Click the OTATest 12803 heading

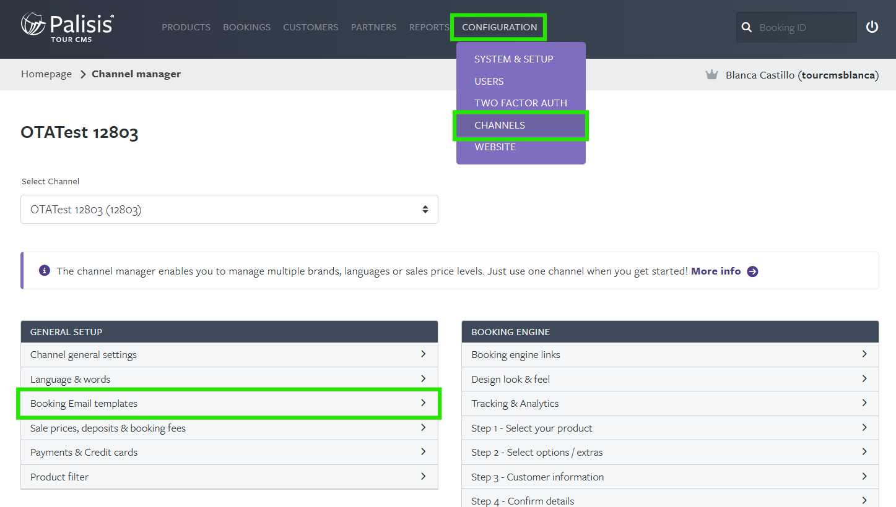79,132
